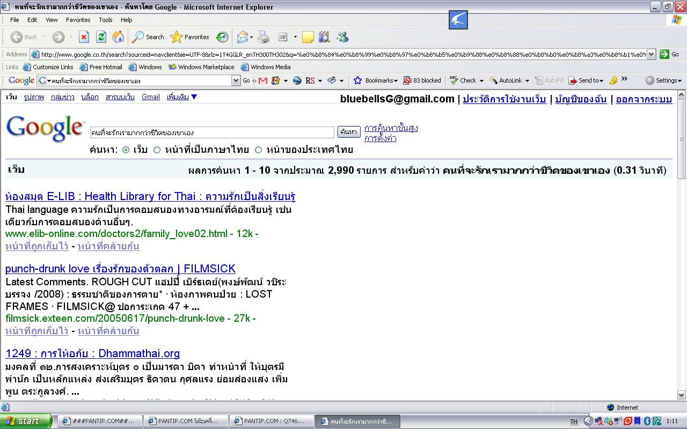Open Bookmarks dropdown in Google Toolbar
687x429 pixels.
pyautogui.click(x=376, y=80)
